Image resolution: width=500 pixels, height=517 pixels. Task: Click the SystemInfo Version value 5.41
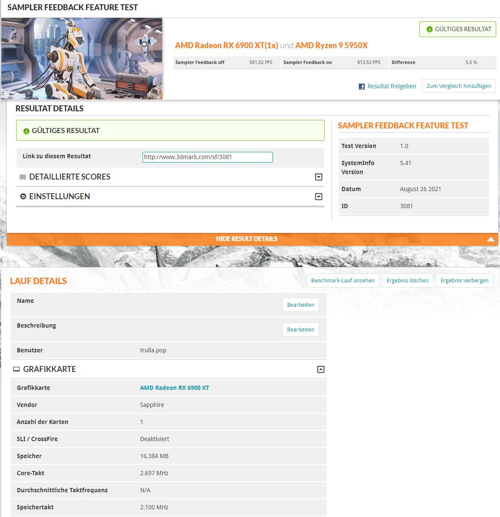(x=405, y=163)
